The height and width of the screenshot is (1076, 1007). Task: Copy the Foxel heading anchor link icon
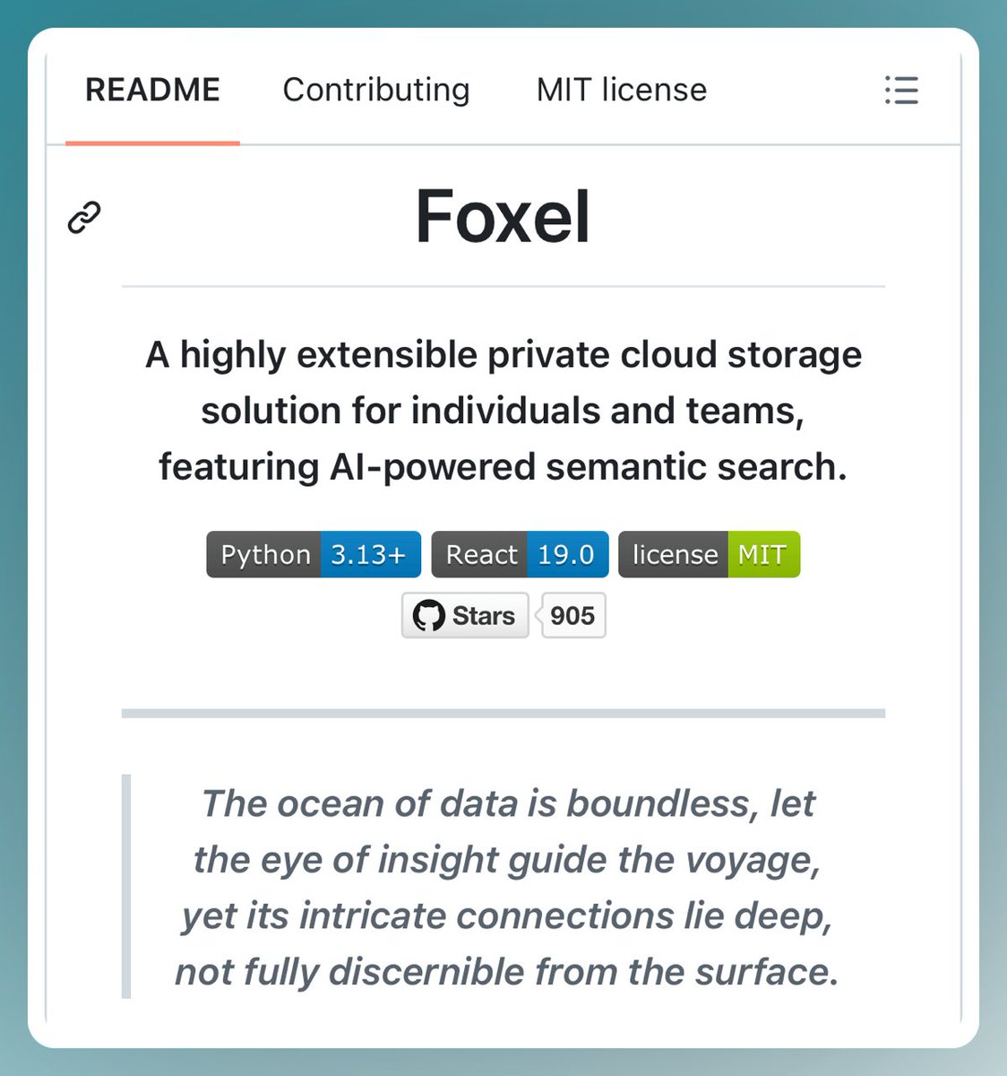[84, 217]
